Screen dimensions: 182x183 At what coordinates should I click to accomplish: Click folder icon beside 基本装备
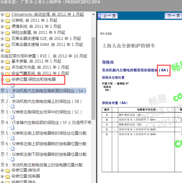tap(8, 62)
